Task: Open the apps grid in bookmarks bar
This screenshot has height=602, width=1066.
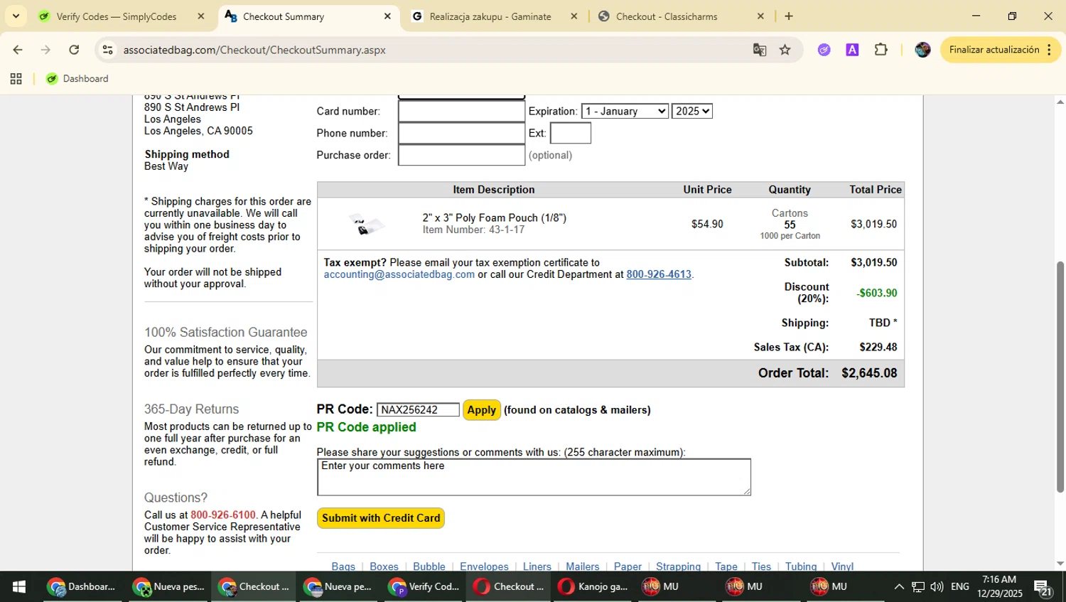Action: [16, 79]
